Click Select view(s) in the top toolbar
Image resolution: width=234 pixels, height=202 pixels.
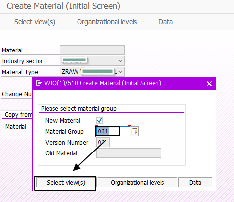[35, 22]
